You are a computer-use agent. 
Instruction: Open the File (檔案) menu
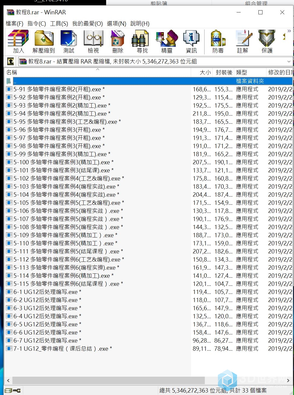click(x=15, y=24)
